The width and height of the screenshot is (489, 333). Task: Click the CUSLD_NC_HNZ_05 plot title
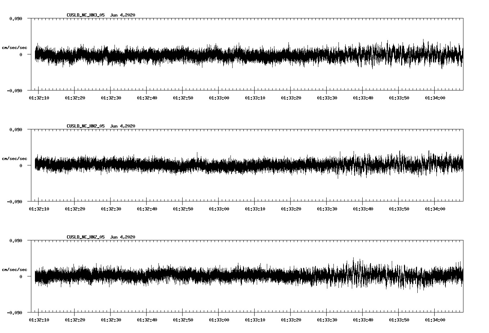tap(101, 237)
